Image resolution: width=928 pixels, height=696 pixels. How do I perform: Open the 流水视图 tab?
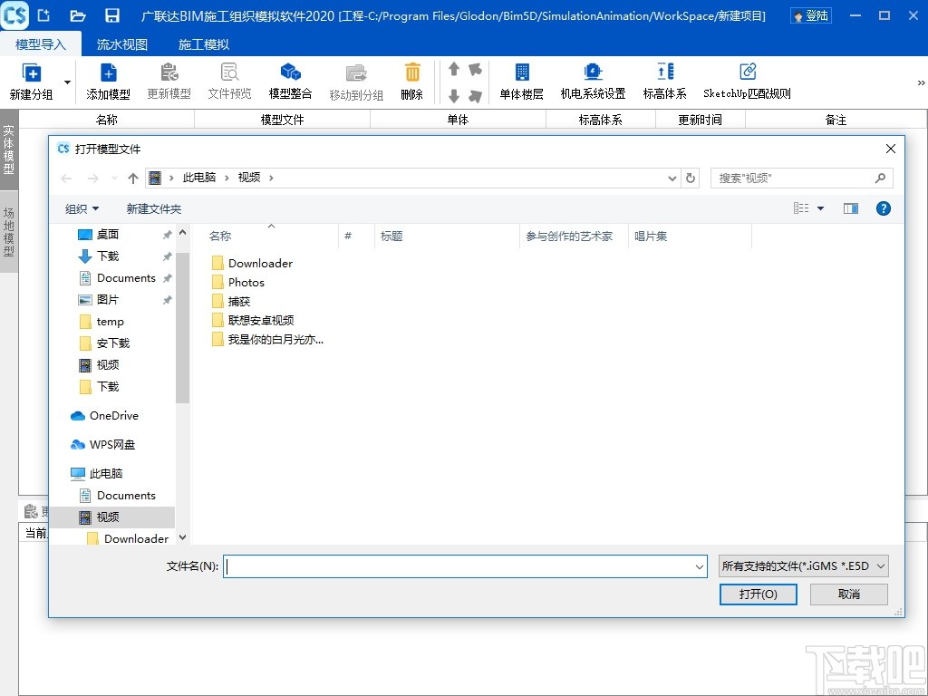pos(121,43)
